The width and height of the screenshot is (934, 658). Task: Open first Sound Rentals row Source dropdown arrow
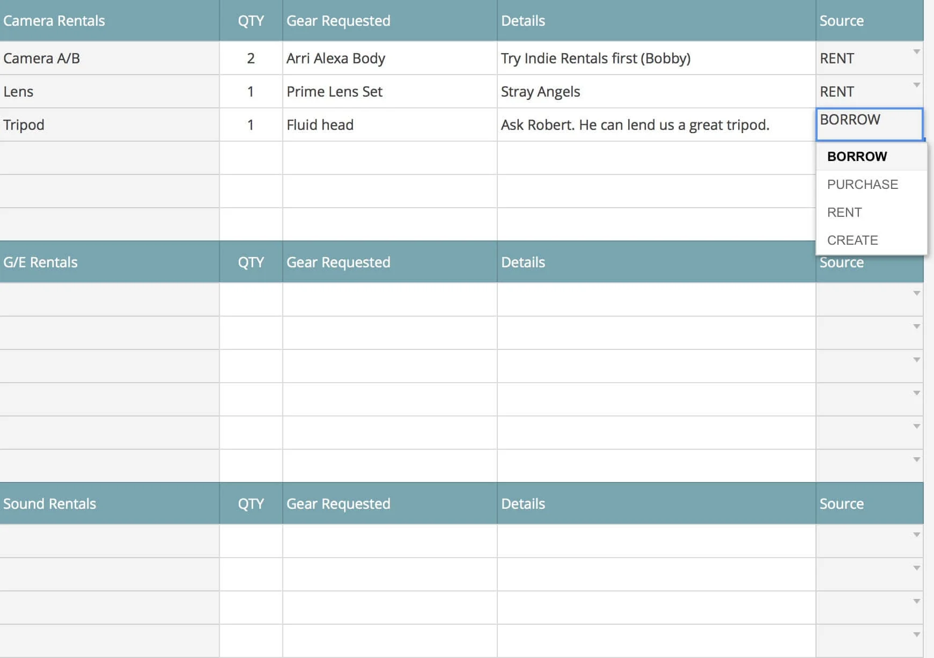[916, 535]
